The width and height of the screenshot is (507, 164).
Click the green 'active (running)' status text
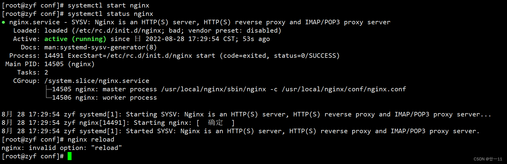75,39
